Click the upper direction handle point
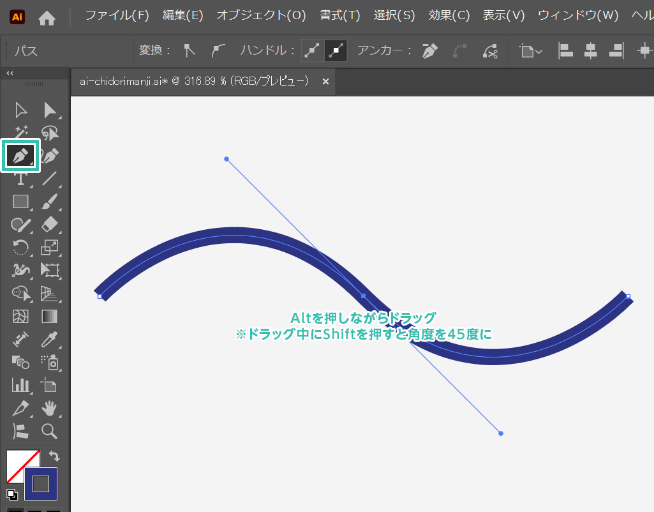Image resolution: width=654 pixels, height=512 pixels. pyautogui.click(x=227, y=159)
